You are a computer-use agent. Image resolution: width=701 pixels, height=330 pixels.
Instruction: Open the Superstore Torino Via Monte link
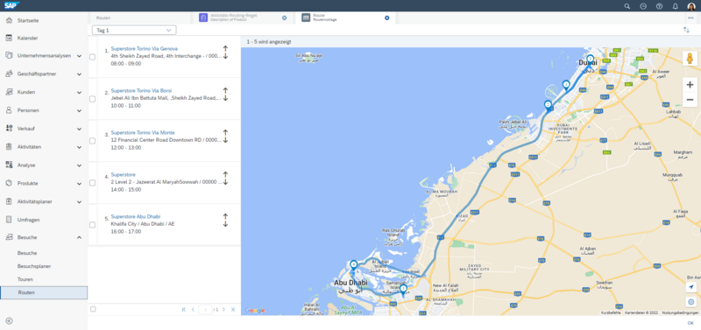coord(143,133)
